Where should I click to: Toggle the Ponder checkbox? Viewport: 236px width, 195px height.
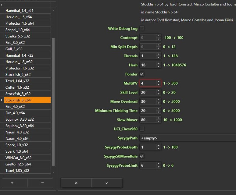click(142, 74)
